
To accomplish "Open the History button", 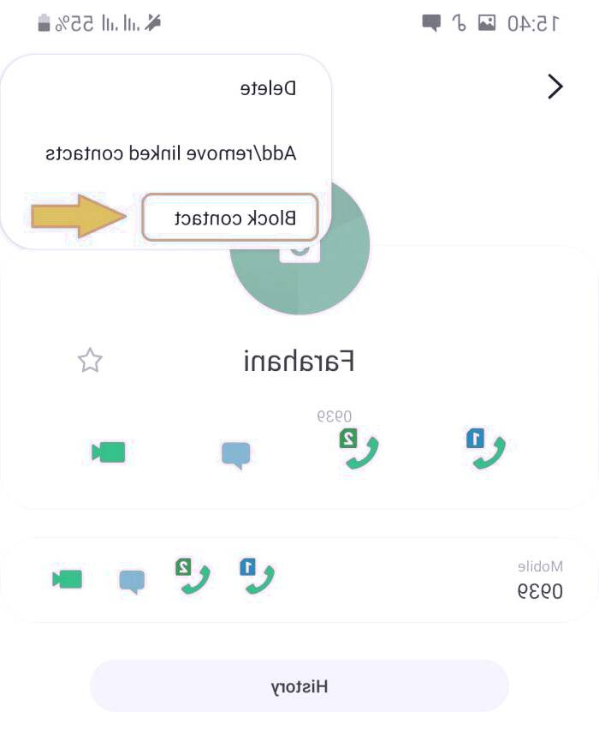I will pos(299,686).
